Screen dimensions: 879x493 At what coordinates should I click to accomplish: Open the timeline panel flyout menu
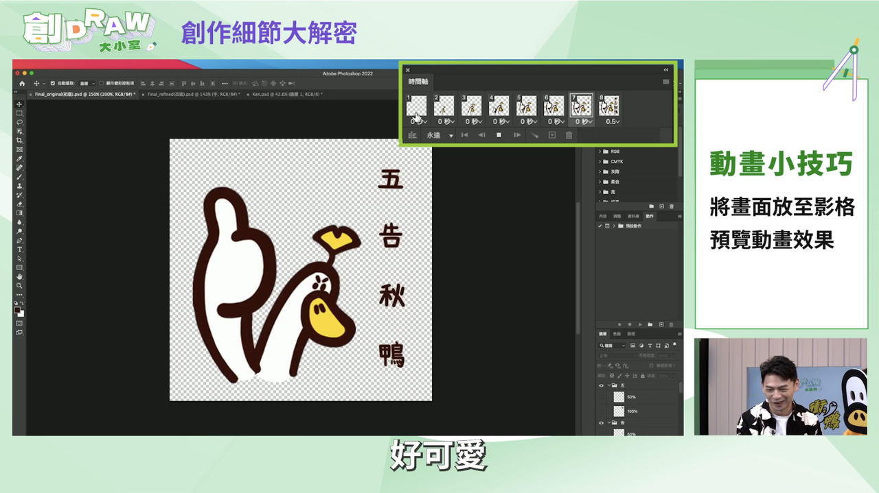[x=666, y=82]
